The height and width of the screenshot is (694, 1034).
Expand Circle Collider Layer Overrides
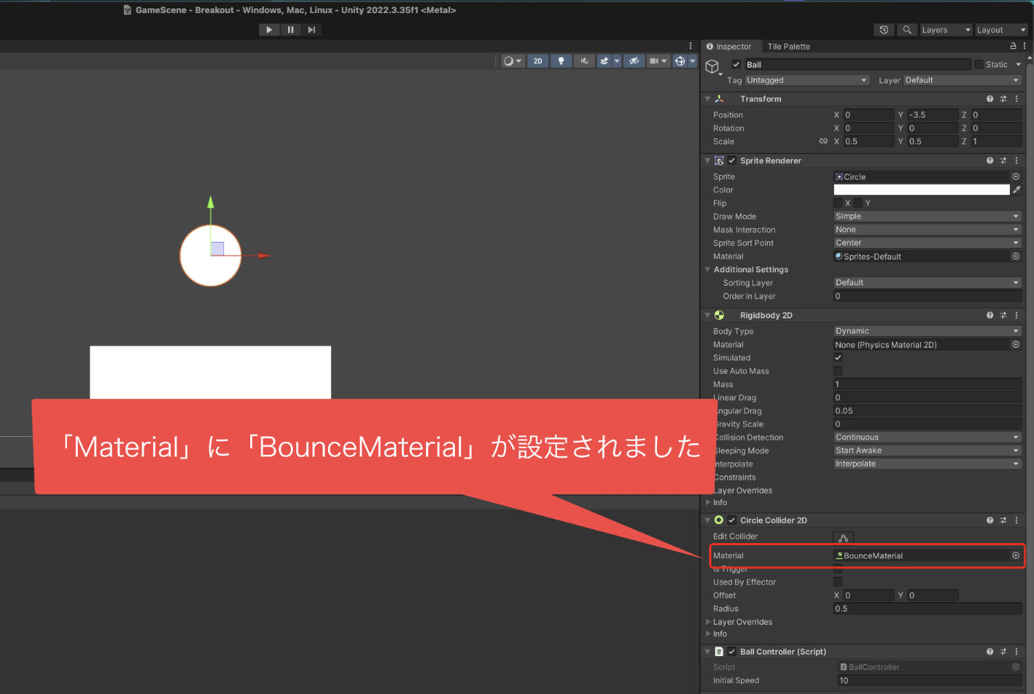click(x=708, y=622)
